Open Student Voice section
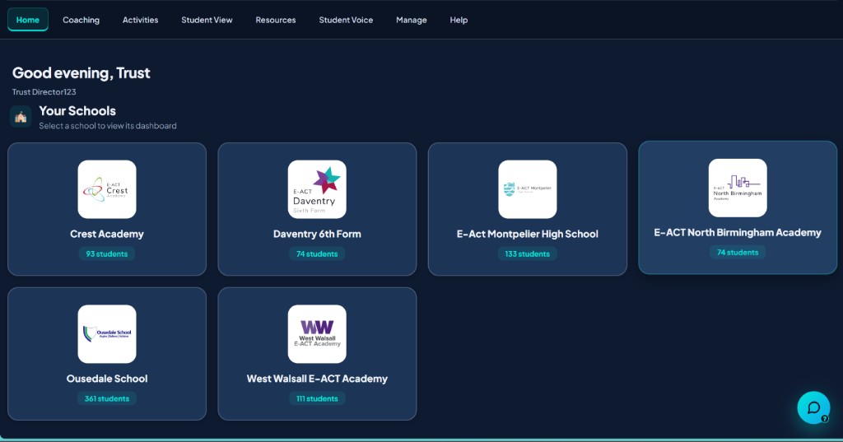The image size is (843, 442). (x=346, y=20)
